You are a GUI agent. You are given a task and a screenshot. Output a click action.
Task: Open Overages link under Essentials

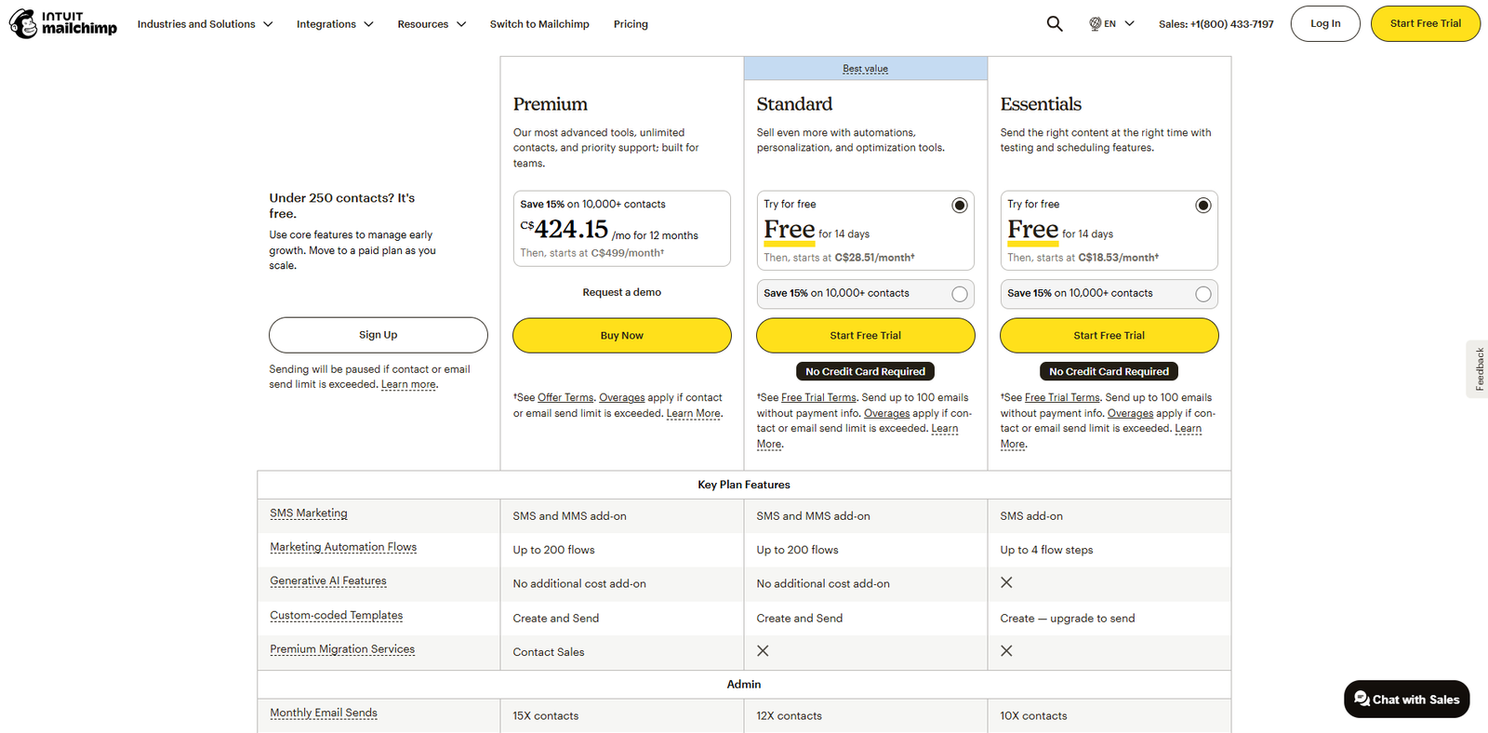(x=1130, y=413)
